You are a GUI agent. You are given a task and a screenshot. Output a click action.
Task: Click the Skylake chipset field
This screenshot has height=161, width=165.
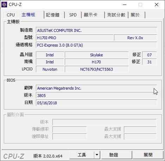coord(96,55)
